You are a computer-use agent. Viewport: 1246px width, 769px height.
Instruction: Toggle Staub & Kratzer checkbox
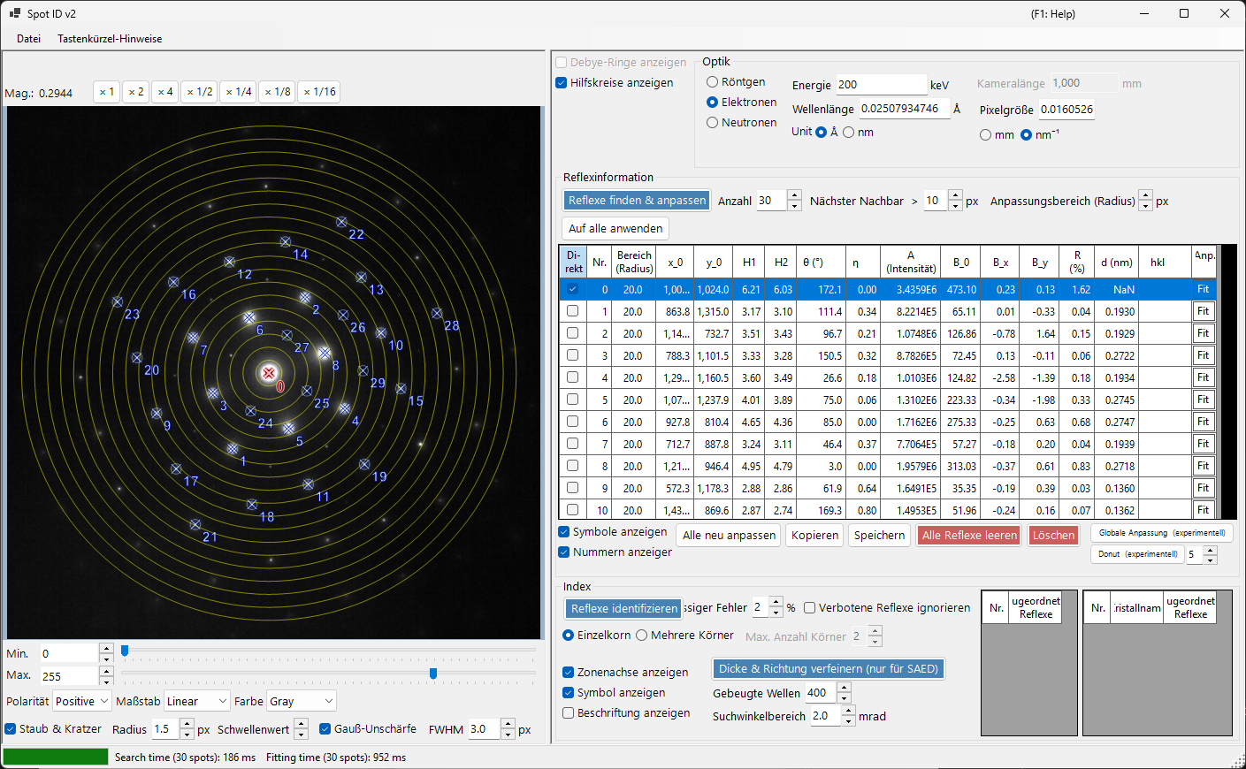11,729
